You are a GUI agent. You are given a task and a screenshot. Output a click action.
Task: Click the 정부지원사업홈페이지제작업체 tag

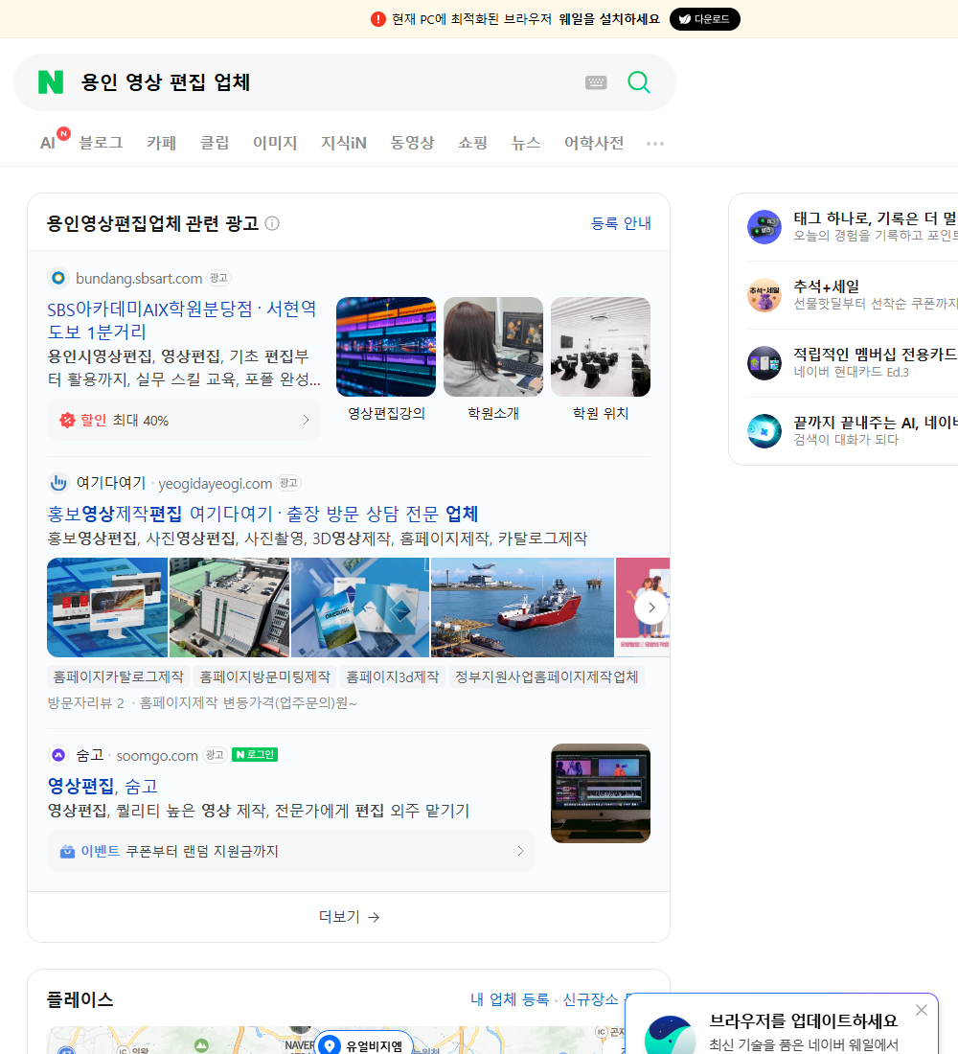(547, 676)
